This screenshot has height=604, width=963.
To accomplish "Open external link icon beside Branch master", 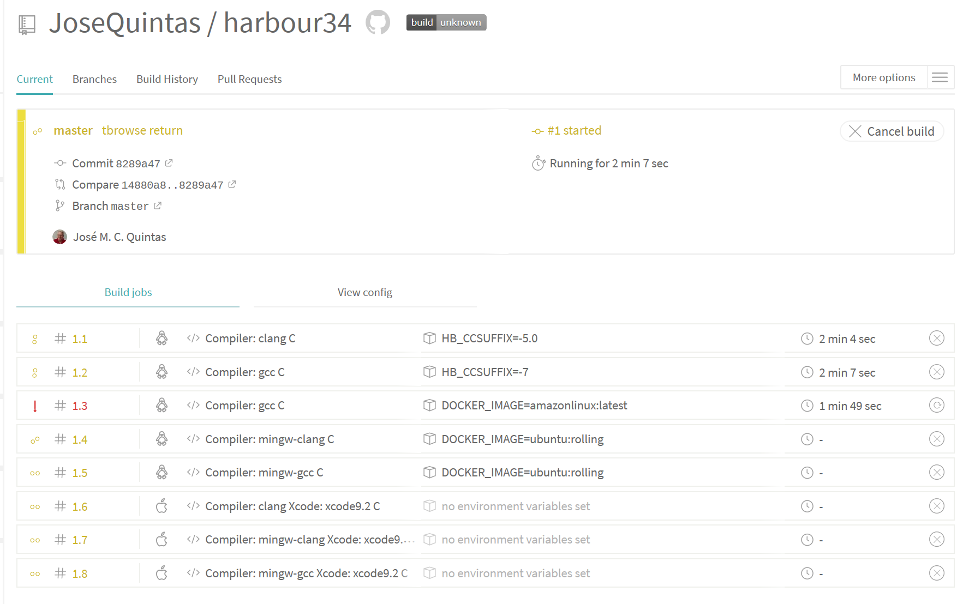I will pos(158,206).
